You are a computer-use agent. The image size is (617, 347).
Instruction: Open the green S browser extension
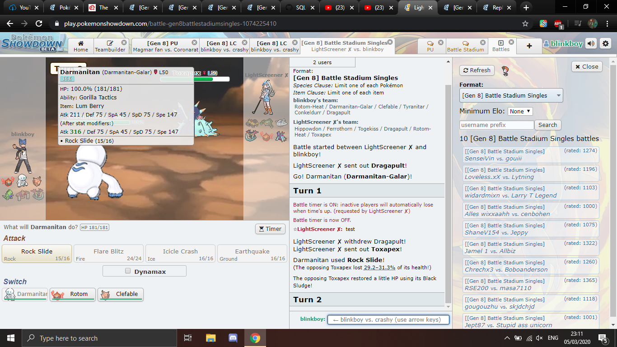click(543, 23)
